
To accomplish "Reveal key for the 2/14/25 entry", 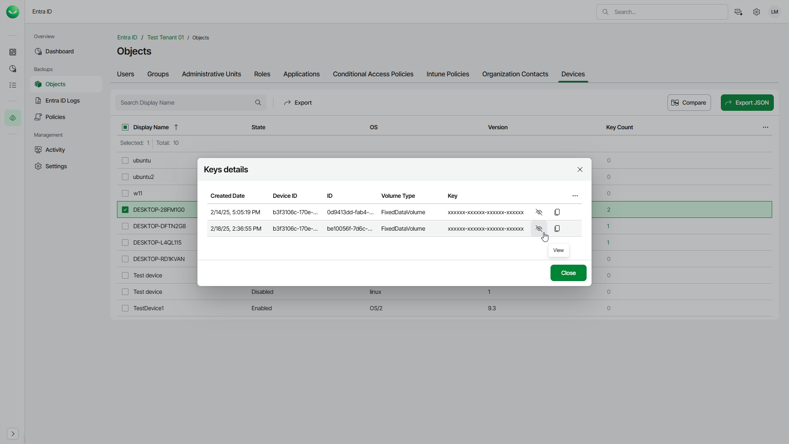I will click(x=539, y=212).
